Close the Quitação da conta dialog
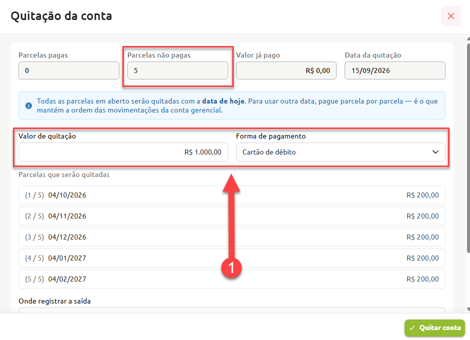Image resolution: width=470 pixels, height=340 pixels. [x=451, y=16]
